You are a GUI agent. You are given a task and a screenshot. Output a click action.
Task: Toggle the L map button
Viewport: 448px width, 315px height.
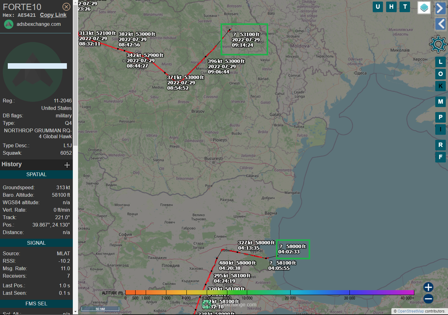[x=440, y=62]
